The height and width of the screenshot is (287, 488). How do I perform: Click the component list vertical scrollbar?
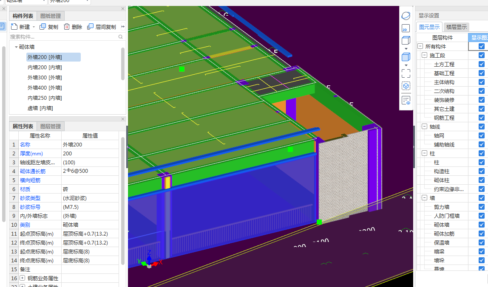coord(123,64)
